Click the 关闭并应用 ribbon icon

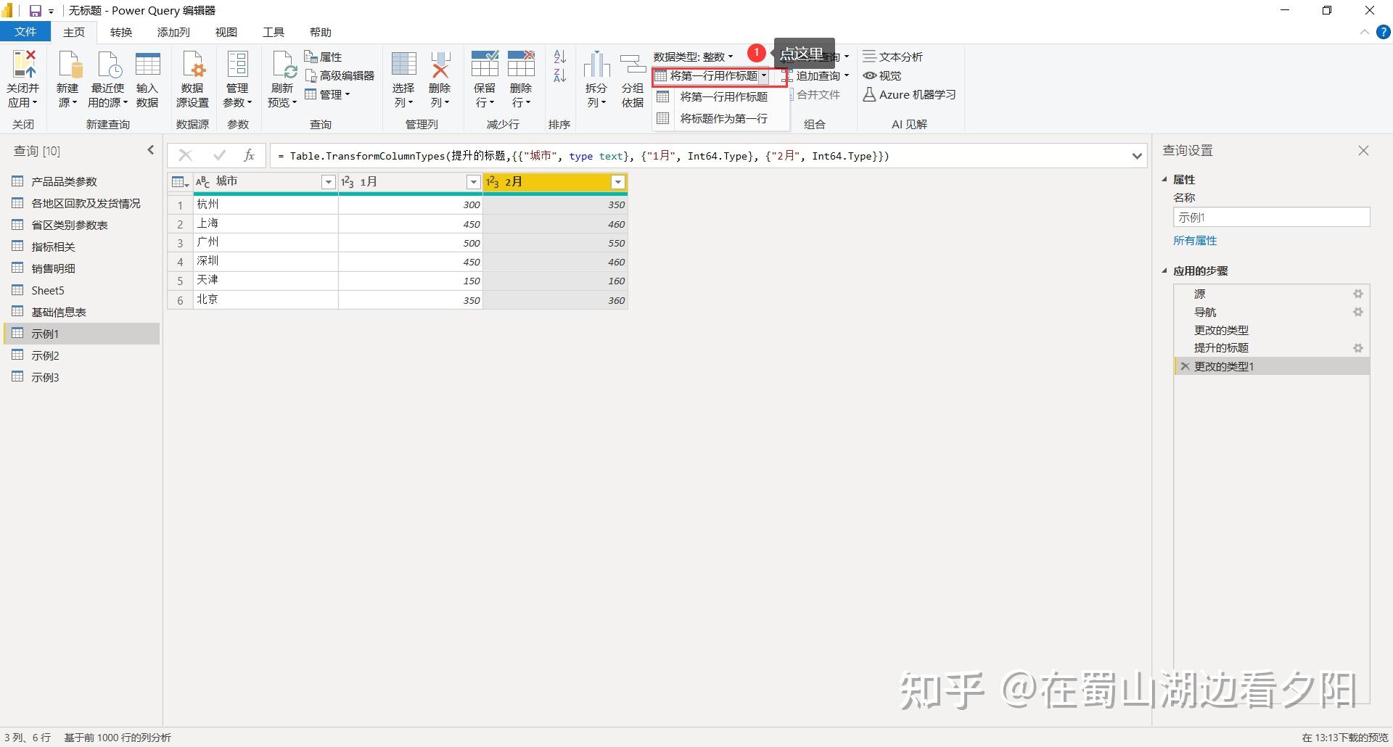(23, 65)
